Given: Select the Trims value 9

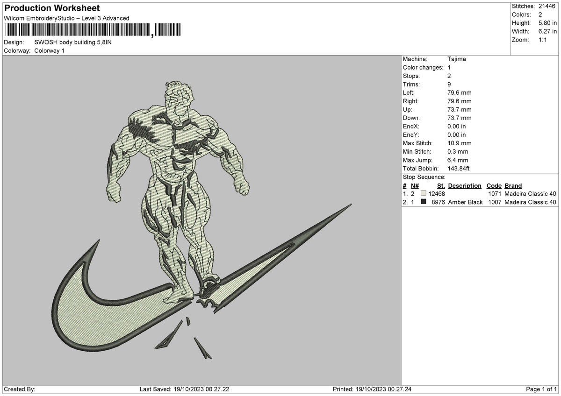Looking at the screenshot, I should point(449,85).
